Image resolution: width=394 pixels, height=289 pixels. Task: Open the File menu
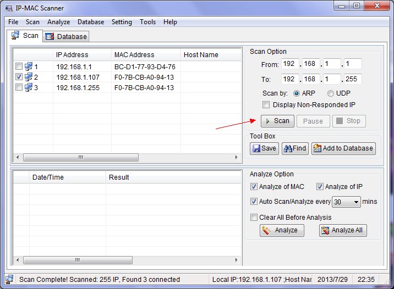tap(13, 22)
